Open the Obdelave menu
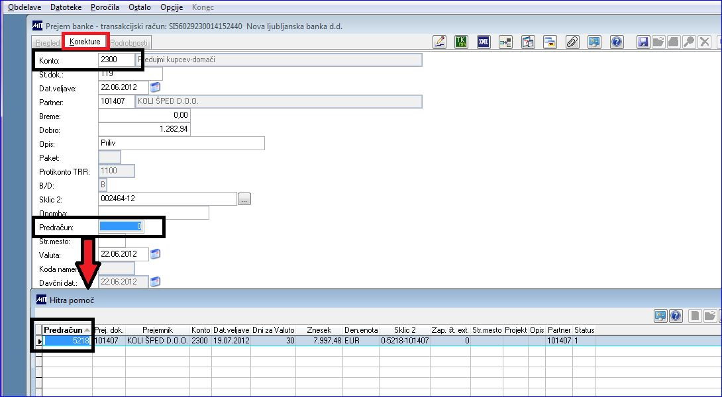This screenshot has width=722, height=397. coord(25,7)
